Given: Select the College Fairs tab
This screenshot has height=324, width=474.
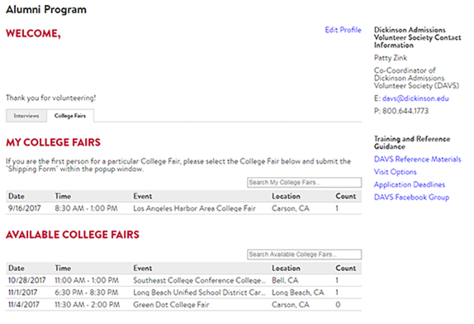Looking at the screenshot, I should click(70, 115).
